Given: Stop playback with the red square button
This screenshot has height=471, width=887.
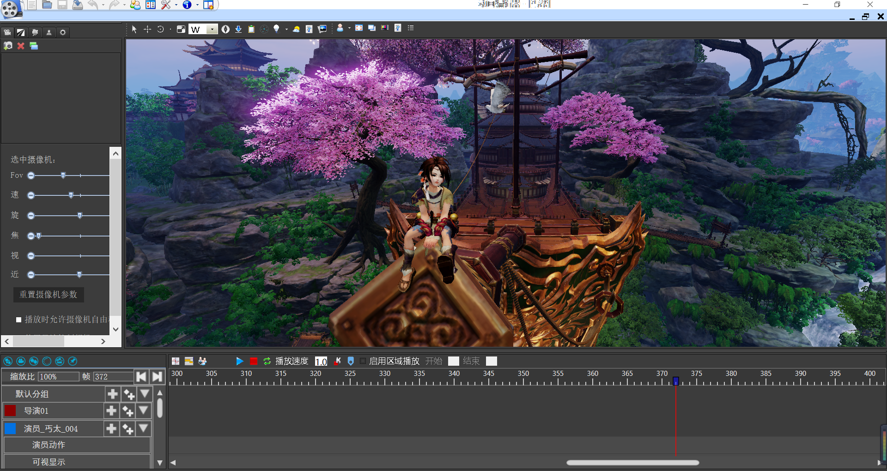Looking at the screenshot, I should click(254, 361).
